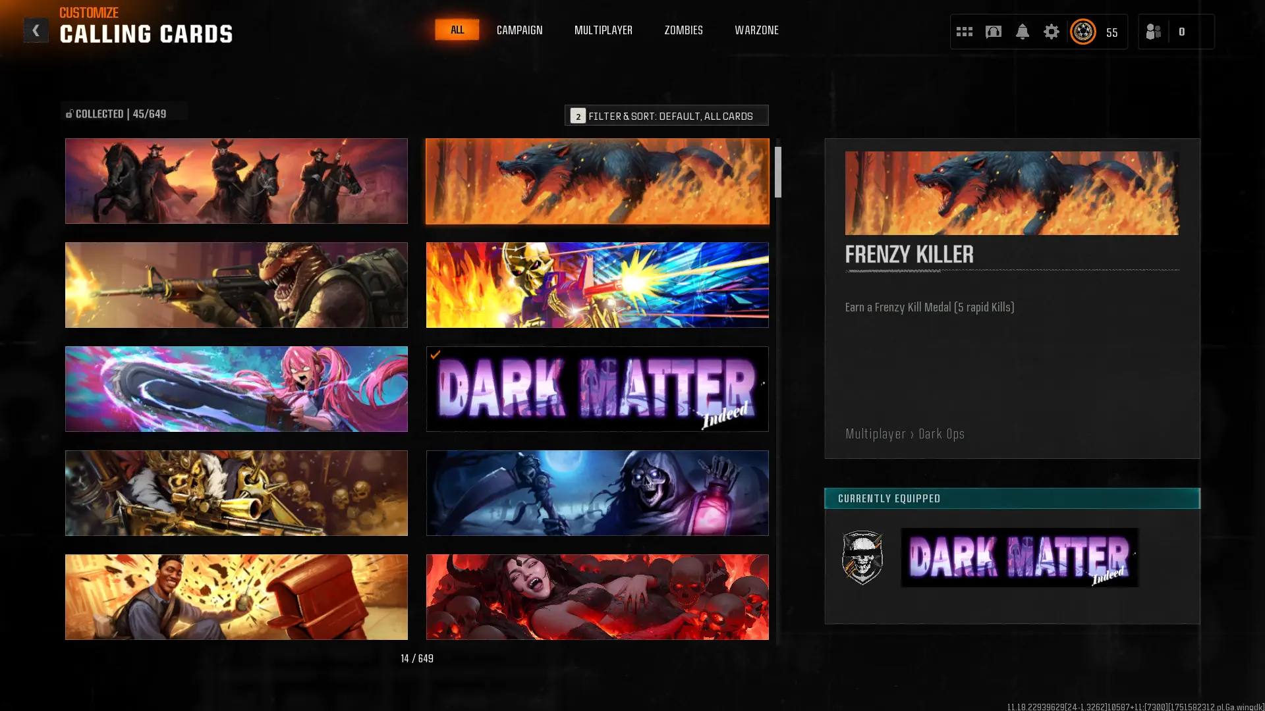Click the calling cards list scrollbar
The width and height of the screenshot is (1265, 711).
pos(778,172)
